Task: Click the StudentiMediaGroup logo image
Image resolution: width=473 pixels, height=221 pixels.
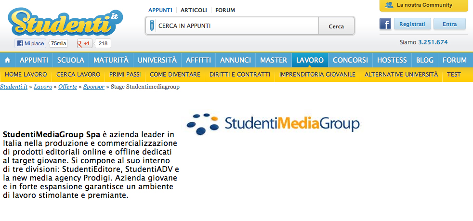Action: click(273, 124)
